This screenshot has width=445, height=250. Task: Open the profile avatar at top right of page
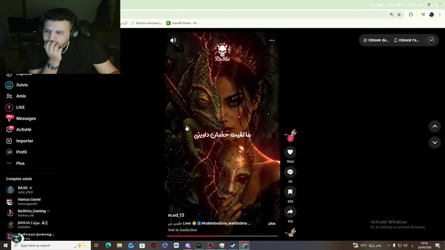(x=430, y=40)
